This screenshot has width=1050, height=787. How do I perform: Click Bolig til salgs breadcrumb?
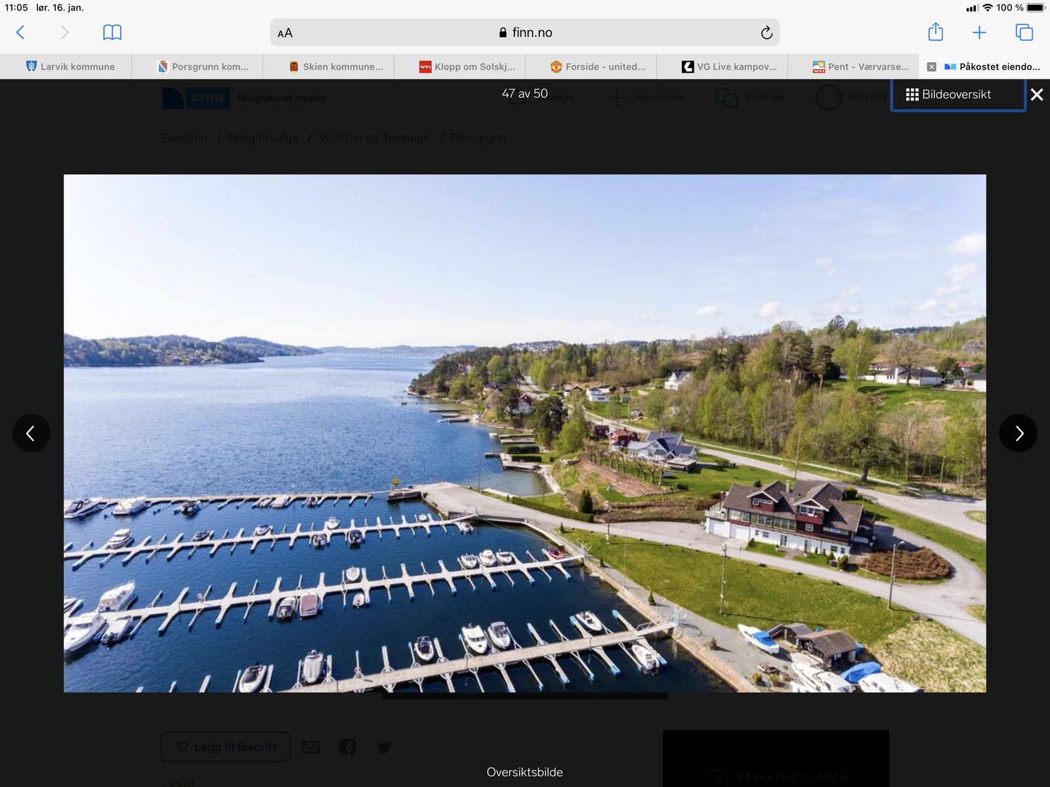coord(263,138)
